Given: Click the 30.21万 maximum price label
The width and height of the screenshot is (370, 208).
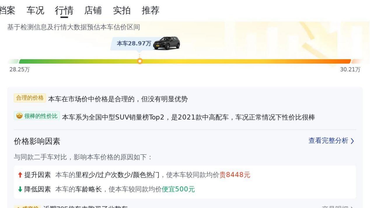Looking at the screenshot, I should (350, 70).
